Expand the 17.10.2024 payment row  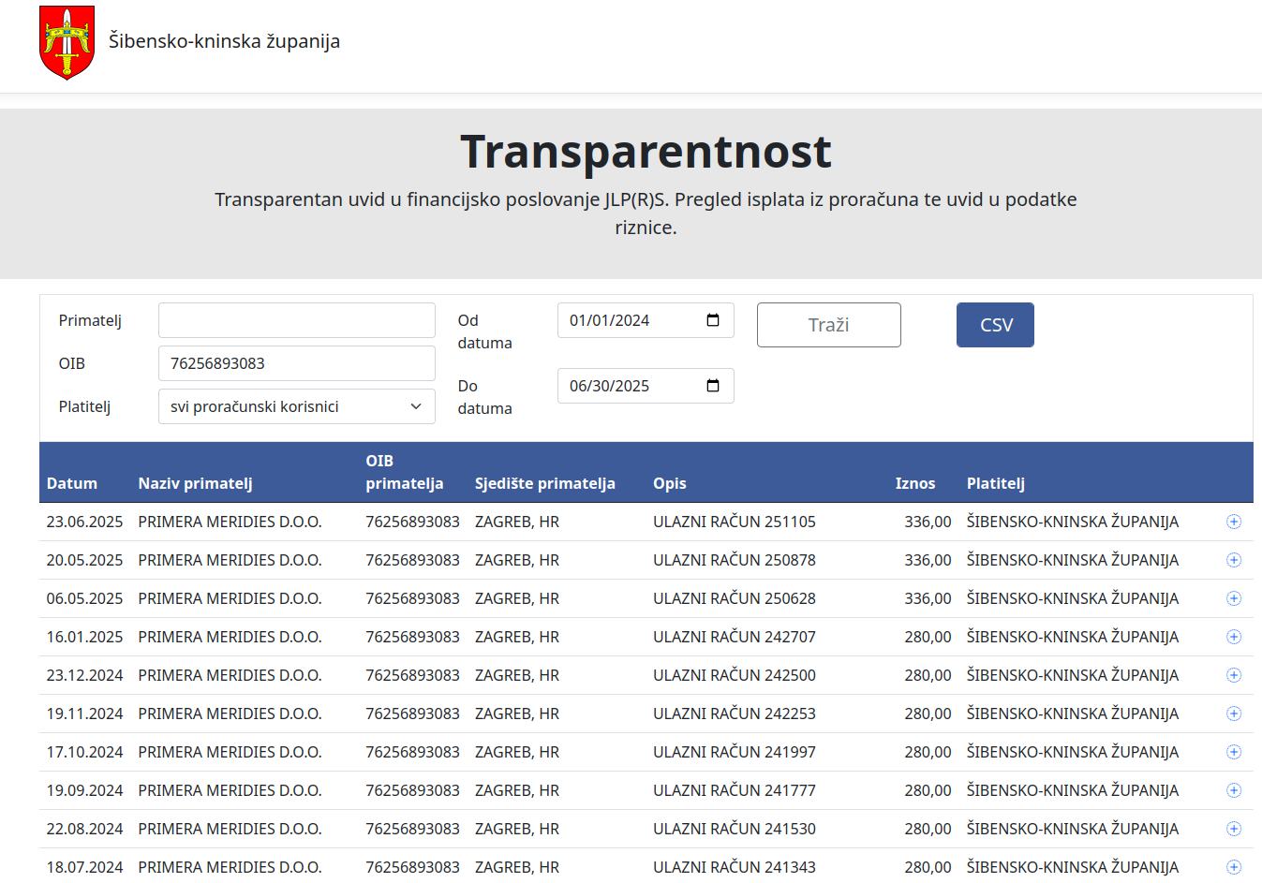(1233, 752)
